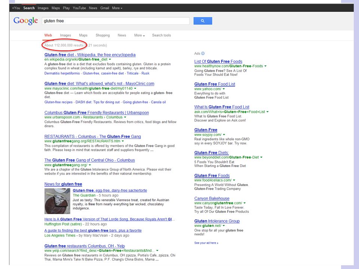359x269 pixels.
Task: Select the Web results tab
Action: [x=48, y=35]
